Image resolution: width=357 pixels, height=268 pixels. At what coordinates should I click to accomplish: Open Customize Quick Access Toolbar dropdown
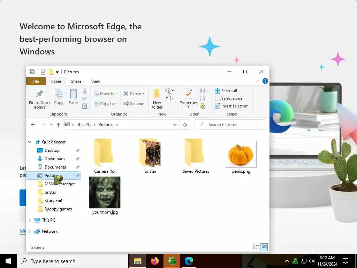click(57, 72)
